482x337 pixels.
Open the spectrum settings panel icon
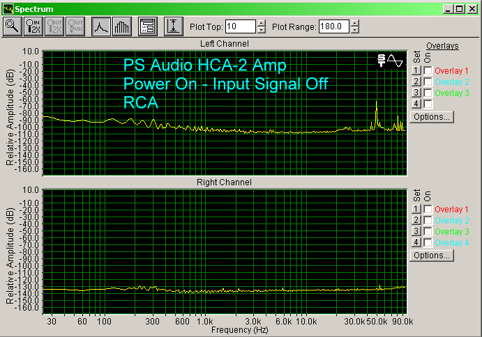point(147,26)
